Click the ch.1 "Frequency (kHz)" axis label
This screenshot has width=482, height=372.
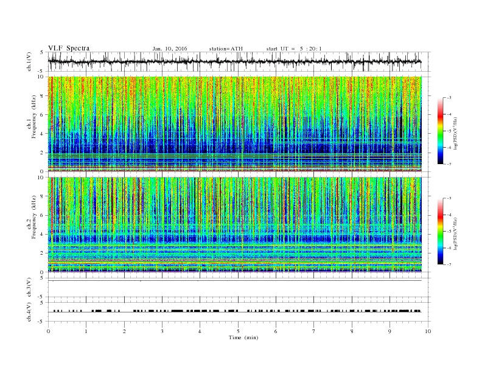pos(33,117)
